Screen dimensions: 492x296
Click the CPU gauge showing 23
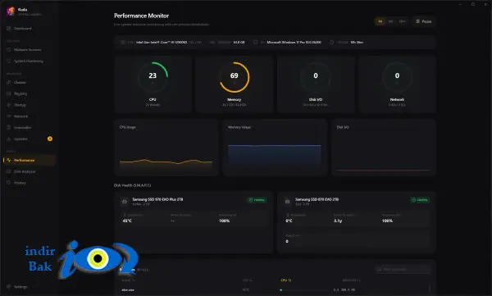point(153,77)
